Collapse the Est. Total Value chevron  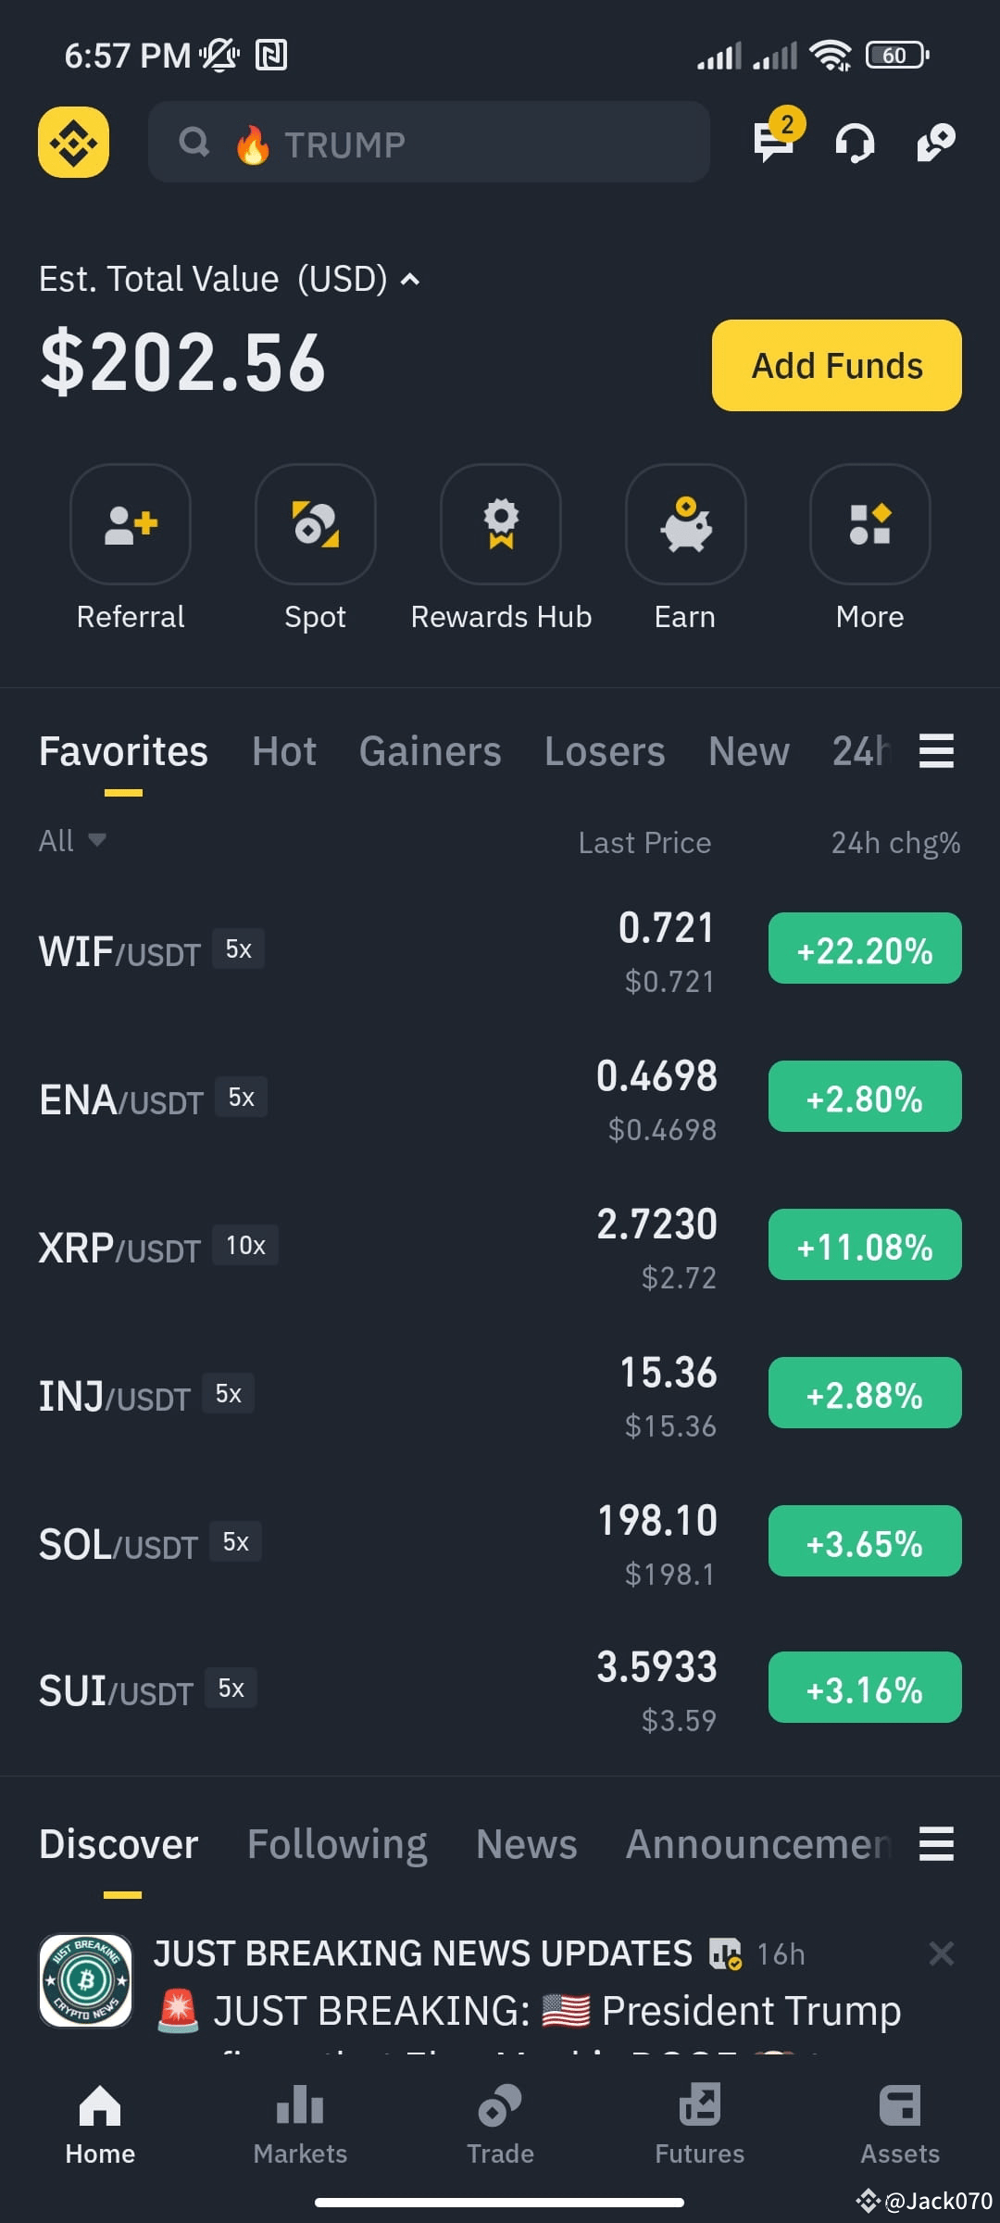[x=410, y=279]
